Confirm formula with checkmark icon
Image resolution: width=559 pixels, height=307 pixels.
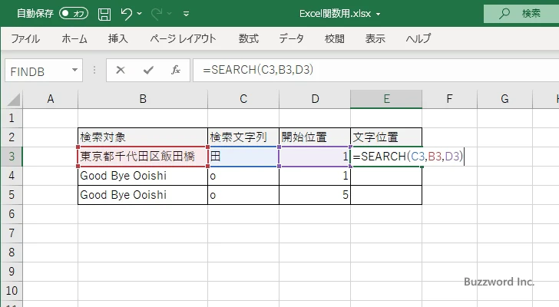[148, 70]
